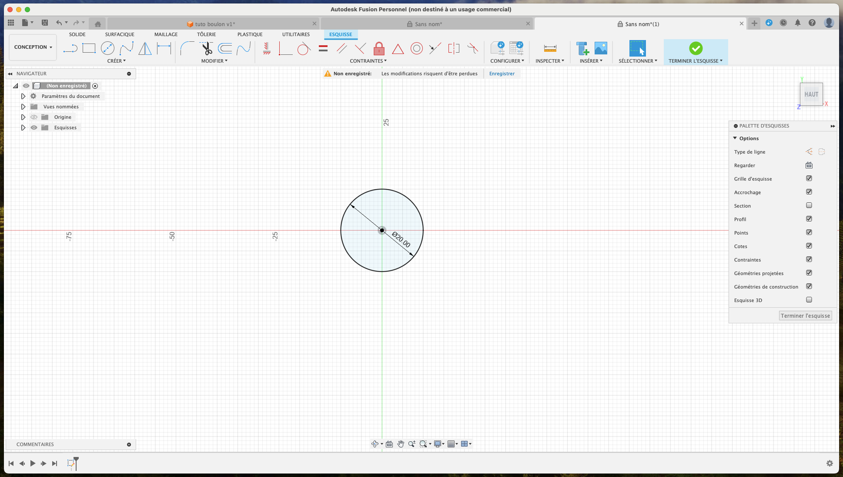Apply the Perpendicular constraint
The height and width of the screenshot is (477, 843).
click(360, 48)
